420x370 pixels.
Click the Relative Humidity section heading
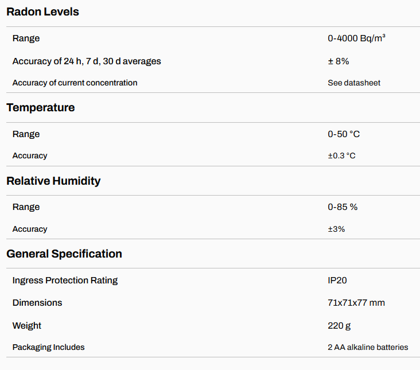point(53,181)
